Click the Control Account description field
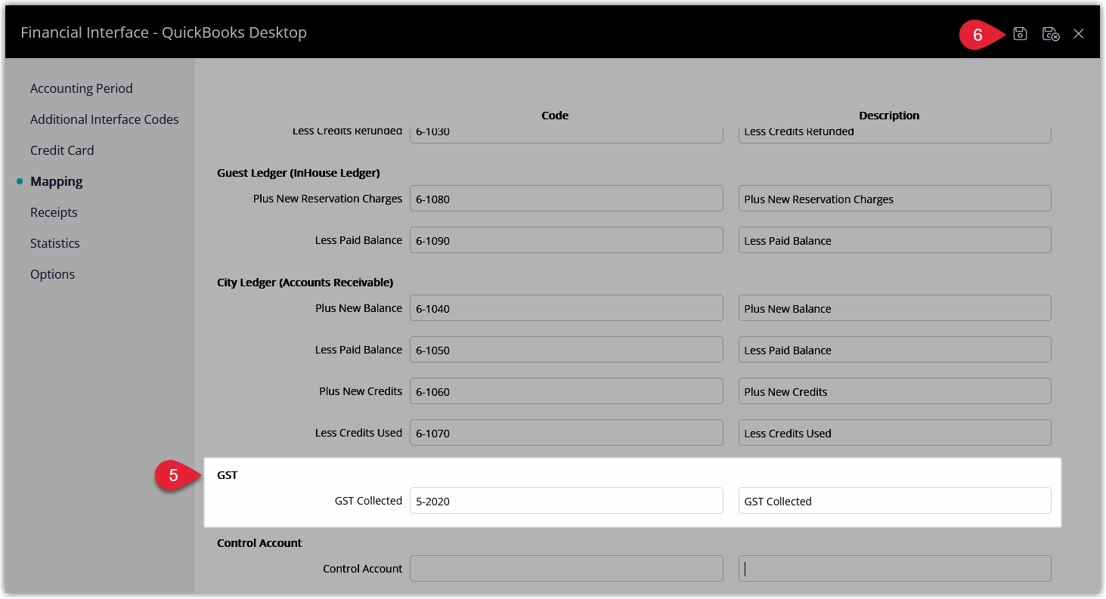 click(x=894, y=569)
